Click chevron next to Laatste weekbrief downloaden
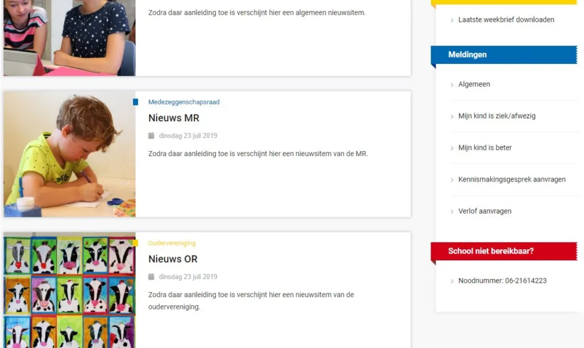584x348 pixels. click(x=452, y=20)
